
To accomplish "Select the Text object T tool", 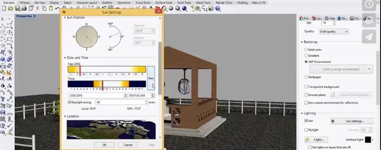I will [x=3, y=99].
